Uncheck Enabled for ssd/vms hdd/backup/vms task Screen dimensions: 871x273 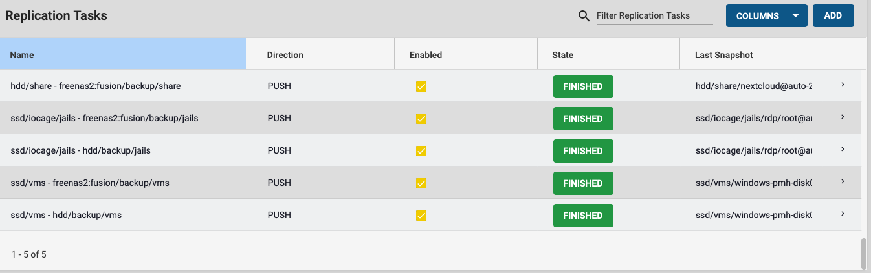click(421, 216)
